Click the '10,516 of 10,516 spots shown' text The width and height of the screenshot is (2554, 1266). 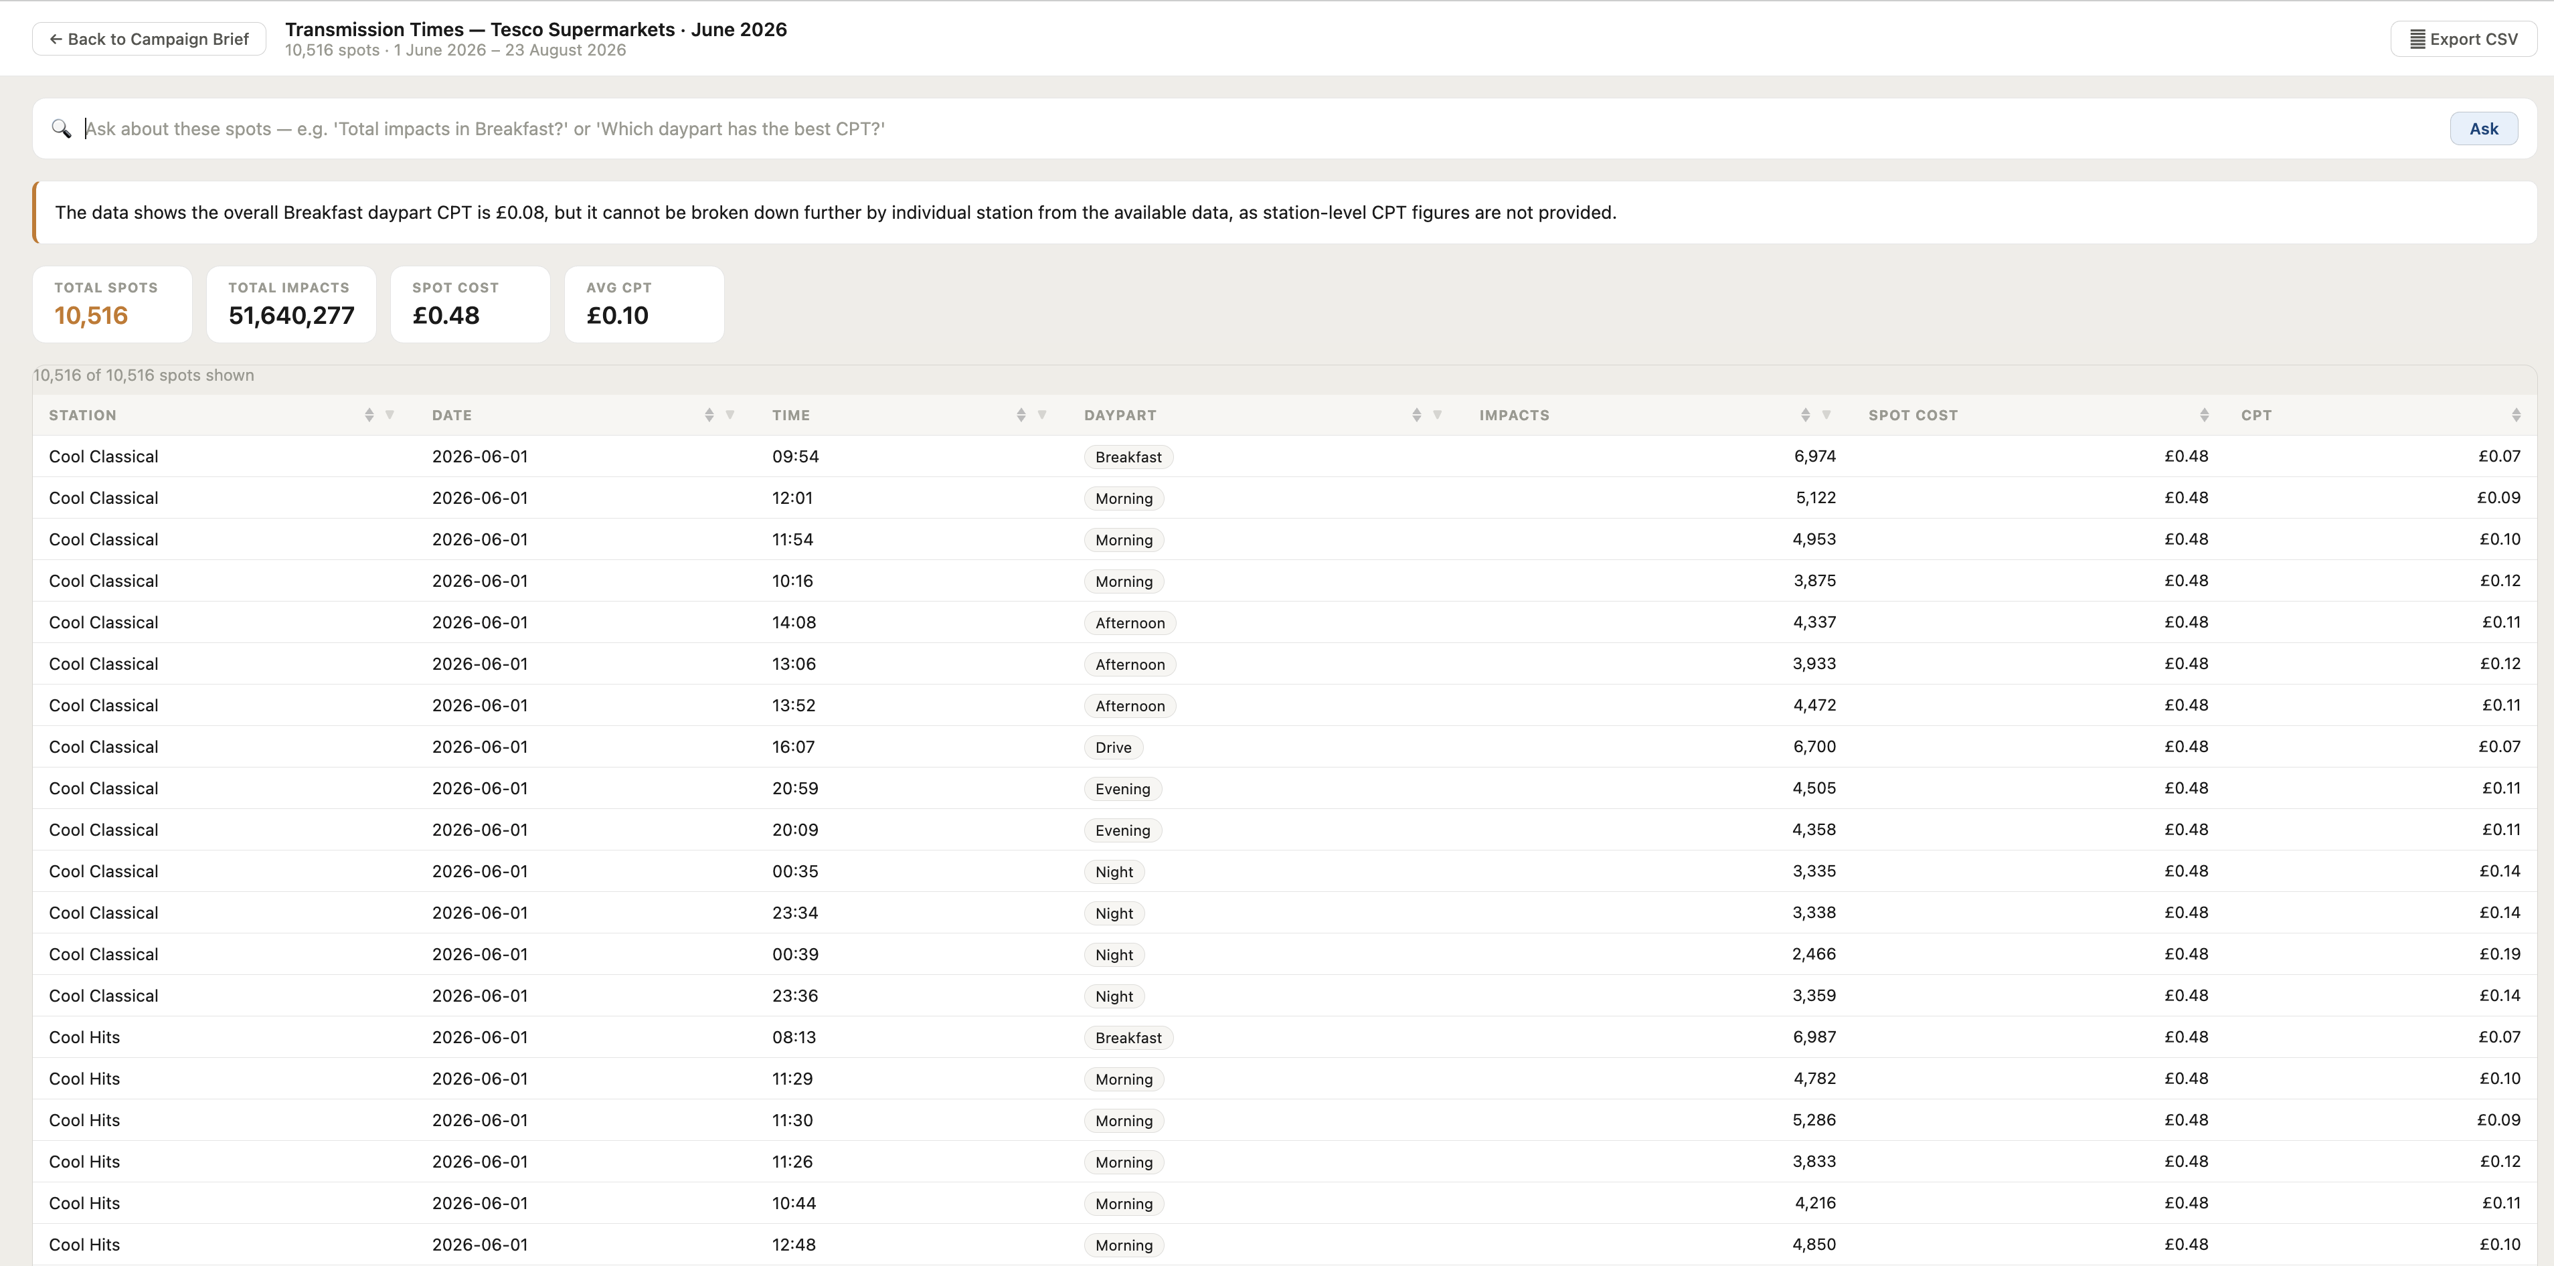click(144, 376)
